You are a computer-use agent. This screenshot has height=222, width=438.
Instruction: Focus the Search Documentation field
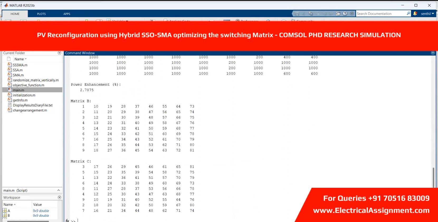381,14
